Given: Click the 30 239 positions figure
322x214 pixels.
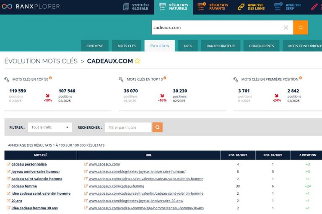Looking at the screenshot, I should 180,91.
